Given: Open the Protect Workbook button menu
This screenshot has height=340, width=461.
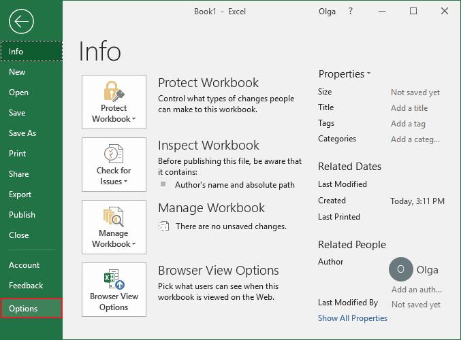Looking at the screenshot, I should [x=114, y=102].
